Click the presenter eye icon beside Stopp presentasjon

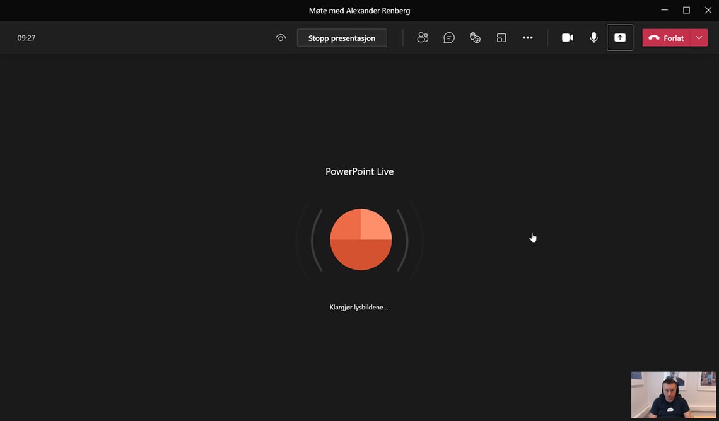coord(280,37)
